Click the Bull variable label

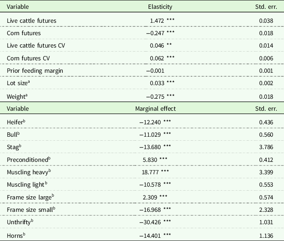point(13,134)
